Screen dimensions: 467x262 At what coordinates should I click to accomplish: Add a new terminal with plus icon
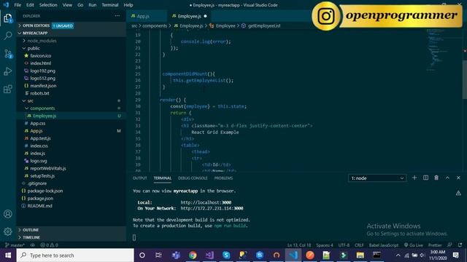pyautogui.click(x=414, y=178)
